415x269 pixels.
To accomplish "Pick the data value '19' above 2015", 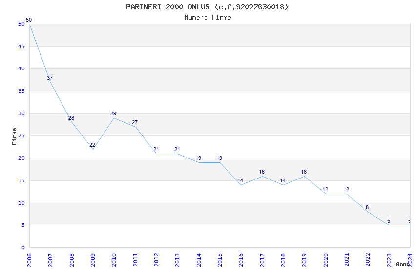I will 219,158.
